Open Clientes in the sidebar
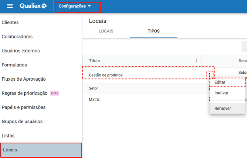247x158 pixels. click(x=10, y=23)
